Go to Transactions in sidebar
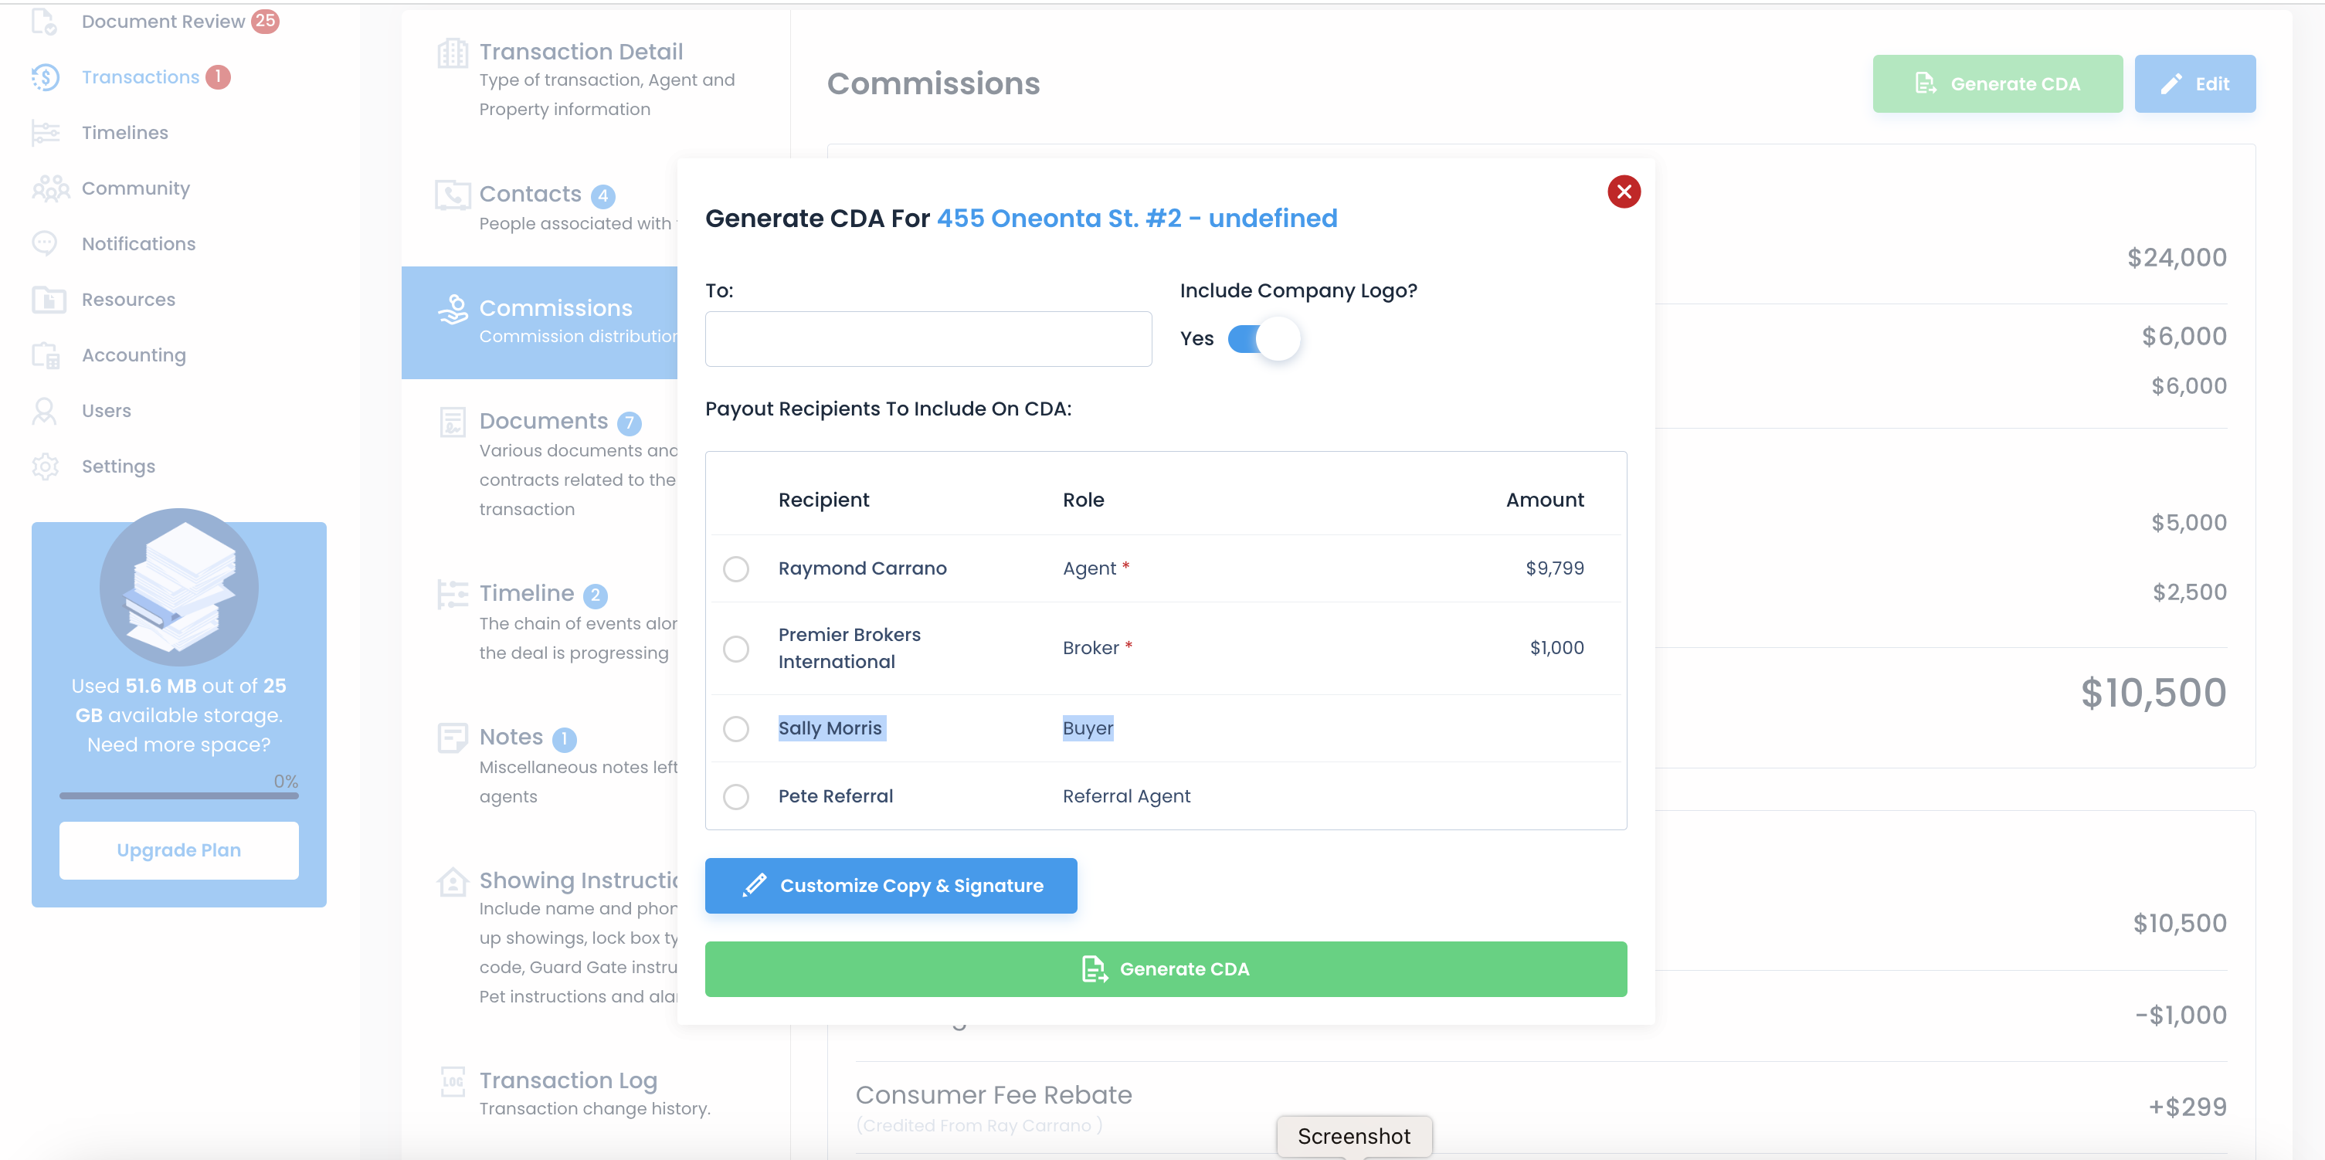 [140, 78]
